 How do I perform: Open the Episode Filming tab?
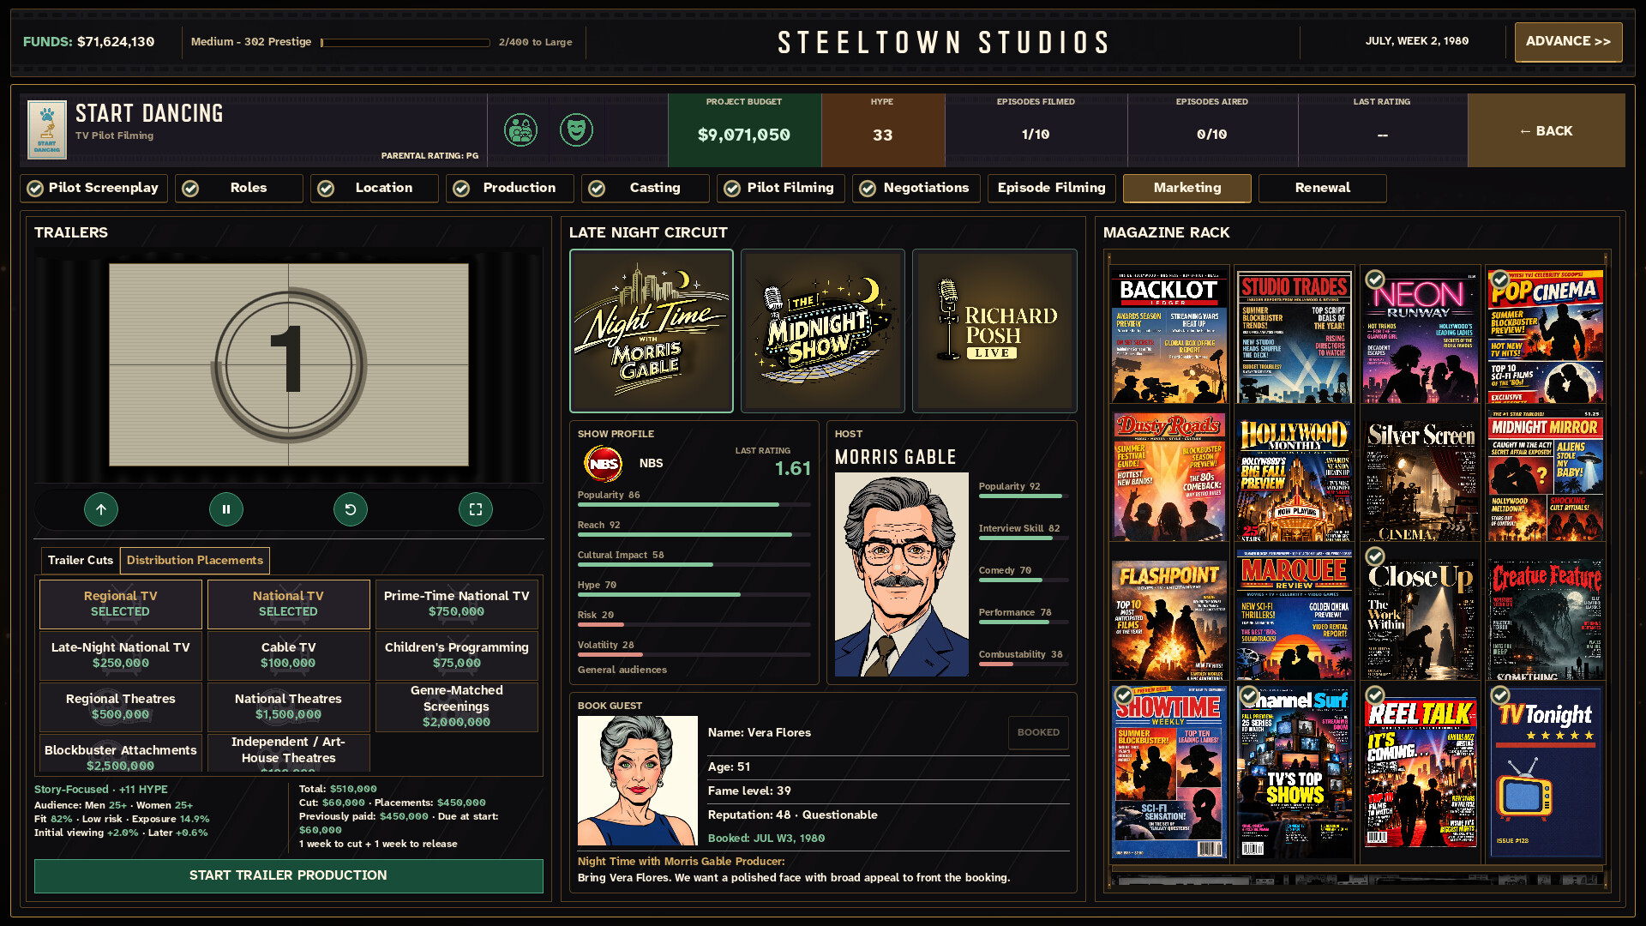tap(1051, 188)
